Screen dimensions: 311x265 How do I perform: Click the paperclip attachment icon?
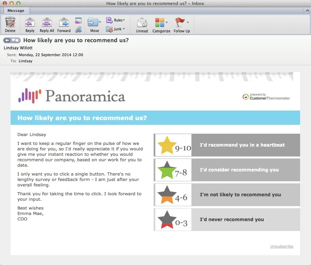point(78,30)
